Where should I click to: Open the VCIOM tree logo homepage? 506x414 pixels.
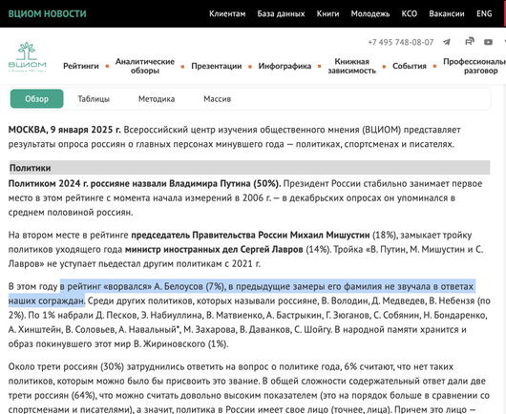click(x=27, y=56)
